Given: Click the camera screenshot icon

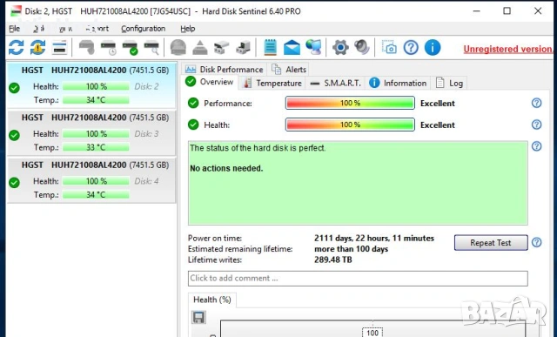Looking at the screenshot, I should coord(389,47).
